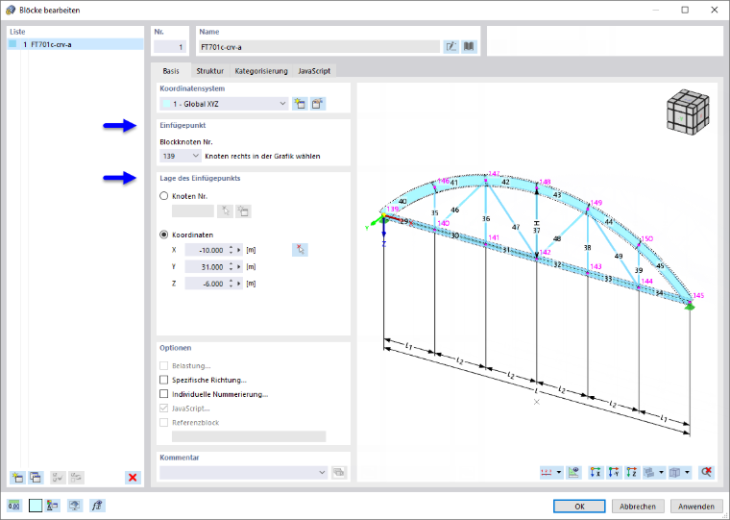The height and width of the screenshot is (520, 730).
Task: Open the color assignment settings icon
Action: coord(53,506)
